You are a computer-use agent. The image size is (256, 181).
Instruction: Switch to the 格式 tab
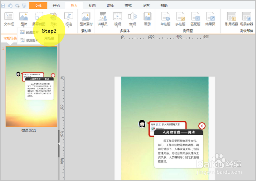click(x=128, y=6)
